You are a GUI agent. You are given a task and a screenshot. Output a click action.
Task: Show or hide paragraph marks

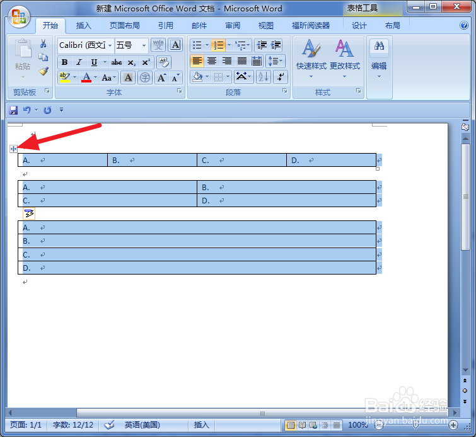(x=281, y=77)
